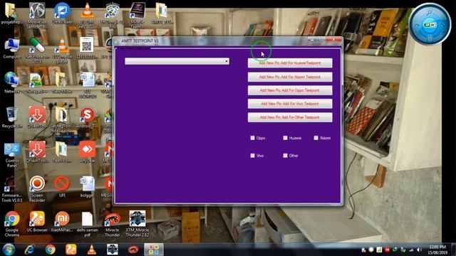Check the Vivo checkbox

tap(252, 156)
